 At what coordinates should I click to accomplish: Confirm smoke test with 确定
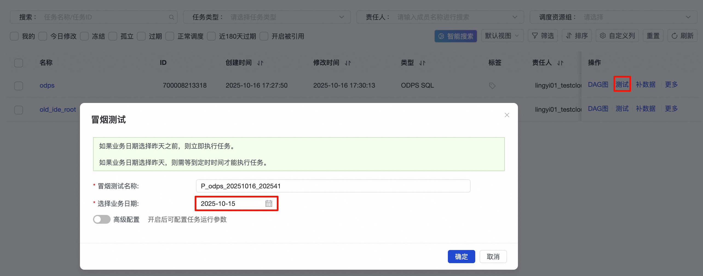pos(462,257)
